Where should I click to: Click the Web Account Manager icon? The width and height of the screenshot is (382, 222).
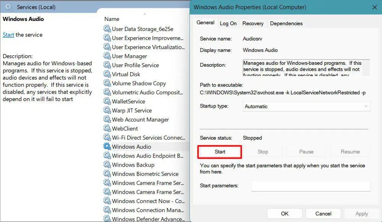tap(105, 119)
